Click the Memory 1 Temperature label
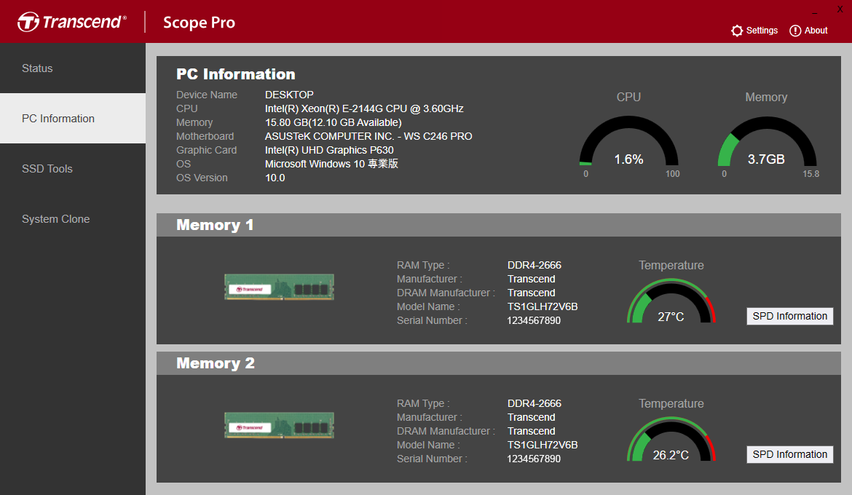Image resolution: width=852 pixels, height=495 pixels. pos(671,265)
